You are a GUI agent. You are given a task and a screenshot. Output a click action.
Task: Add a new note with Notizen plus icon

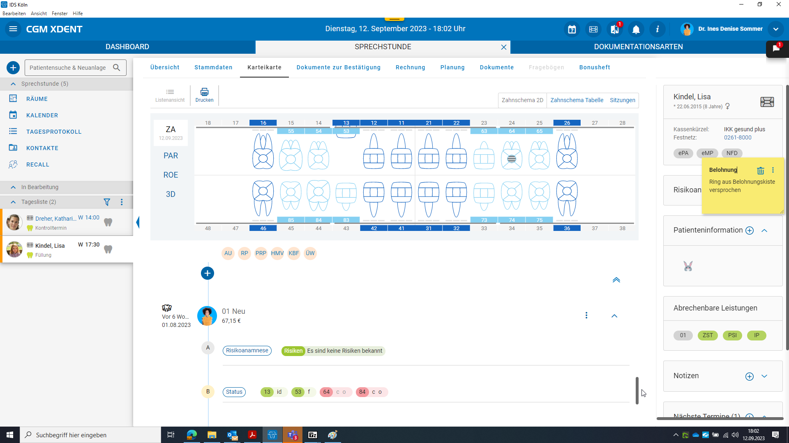(750, 377)
